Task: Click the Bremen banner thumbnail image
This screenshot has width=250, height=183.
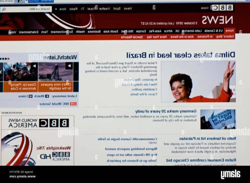Action: pos(218,119)
